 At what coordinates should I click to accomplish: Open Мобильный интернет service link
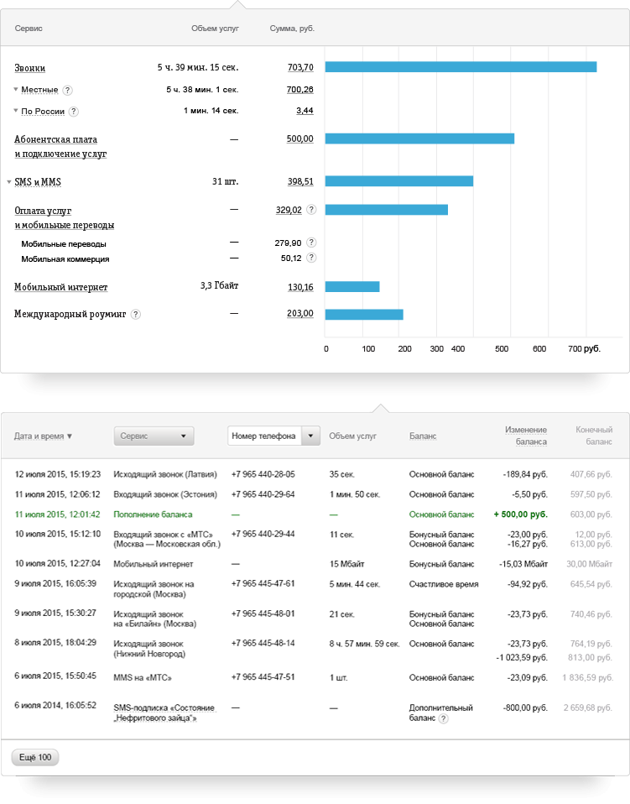coord(60,287)
